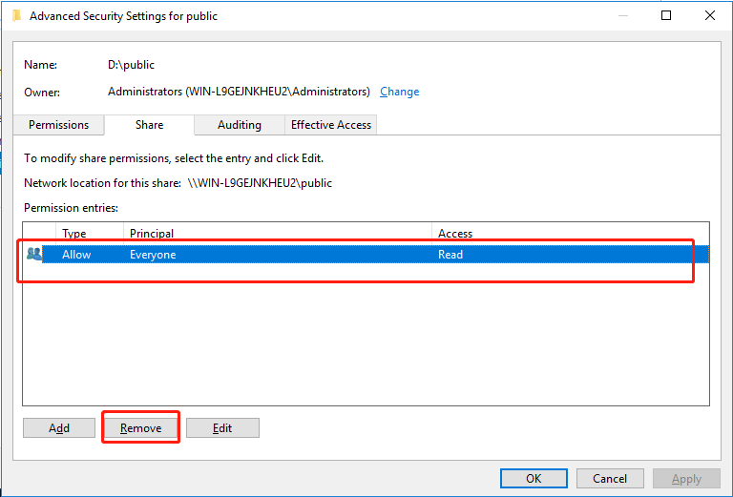Remove the selected permission entry
The height and width of the screenshot is (497, 733).
pos(140,428)
